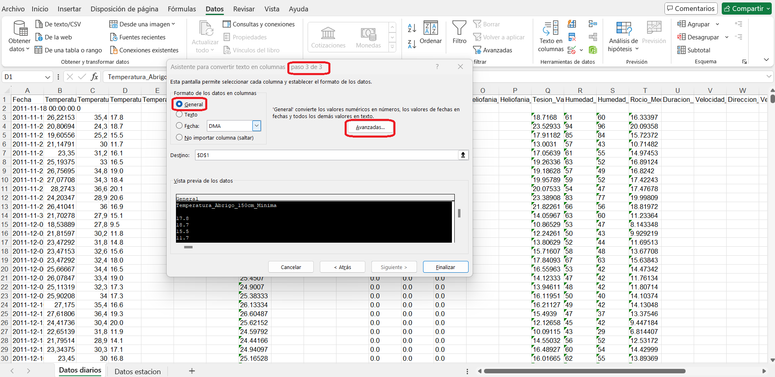Screen dimensions: 775x377
Task: Collapse the ribbon with the chevron
Action: coord(766,60)
